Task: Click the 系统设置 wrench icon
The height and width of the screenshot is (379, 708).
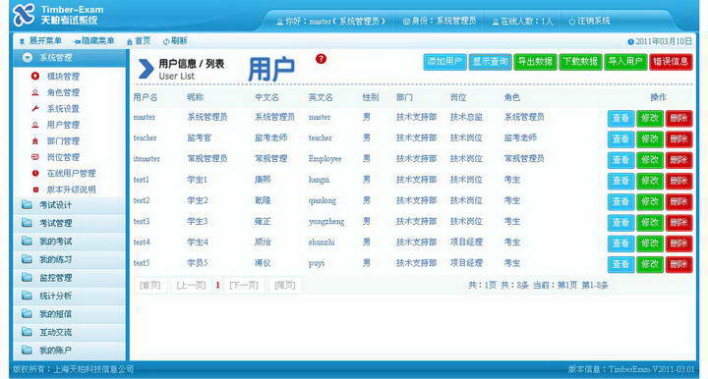Action: tap(35, 109)
